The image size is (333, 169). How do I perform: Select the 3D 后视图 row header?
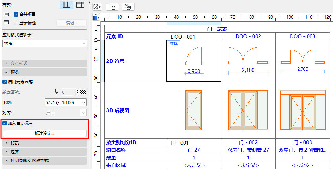[136, 110]
